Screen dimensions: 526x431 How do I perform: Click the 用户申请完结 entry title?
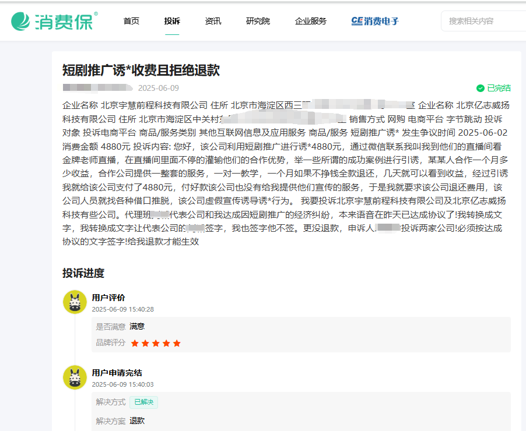click(117, 373)
